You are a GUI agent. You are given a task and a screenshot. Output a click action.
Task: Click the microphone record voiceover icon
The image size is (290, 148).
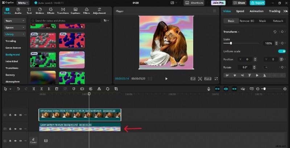click(208, 89)
